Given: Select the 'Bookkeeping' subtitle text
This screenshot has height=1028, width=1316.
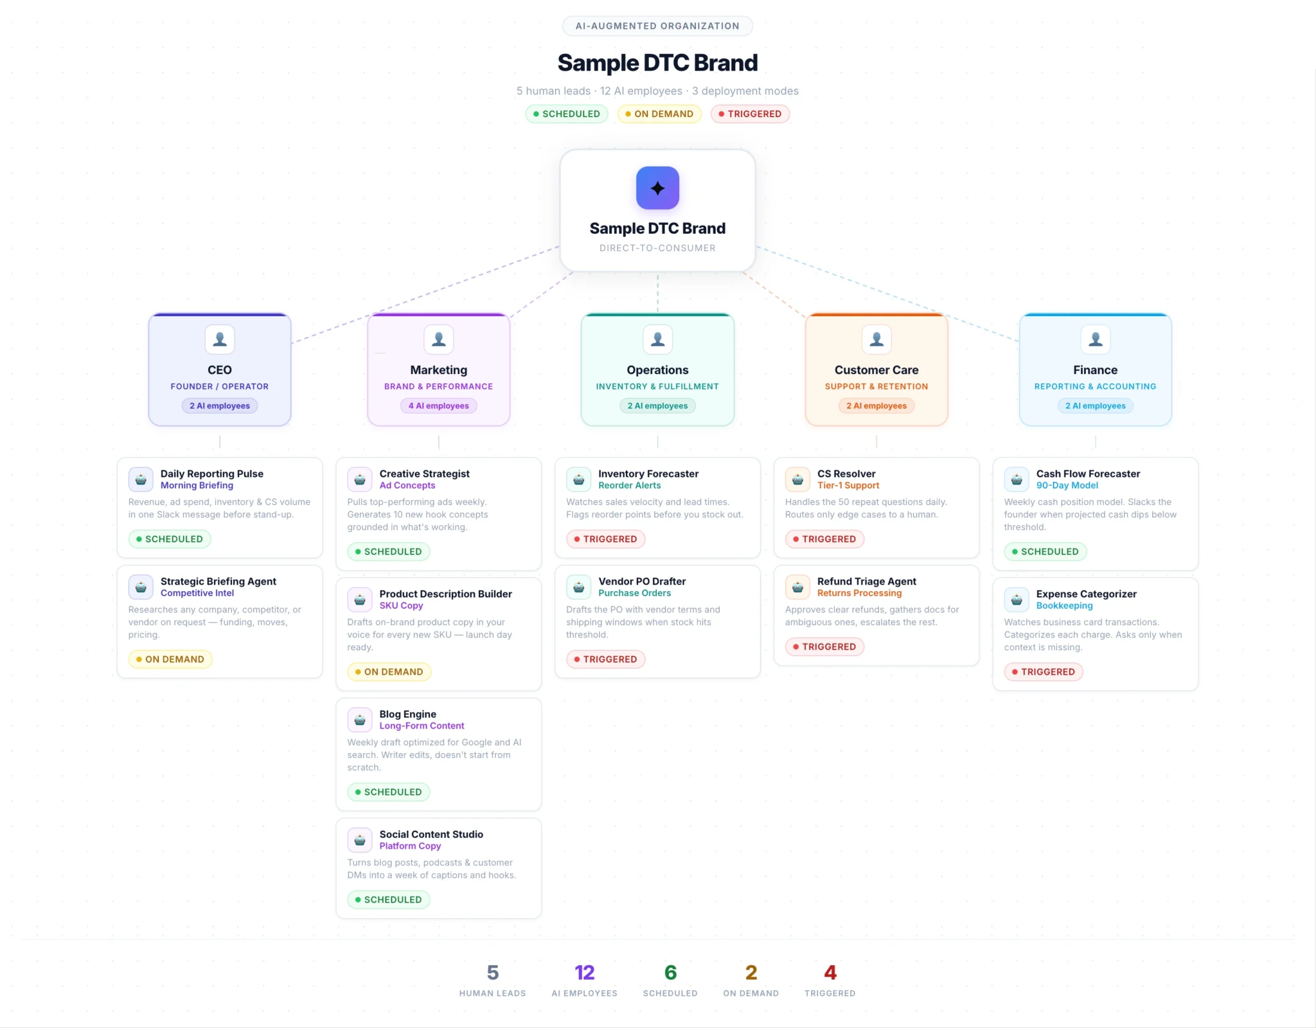Looking at the screenshot, I should coord(1064,606).
